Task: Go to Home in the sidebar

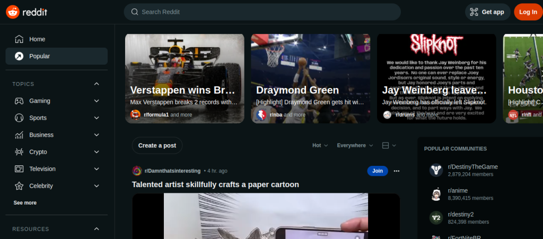Action: [37, 39]
